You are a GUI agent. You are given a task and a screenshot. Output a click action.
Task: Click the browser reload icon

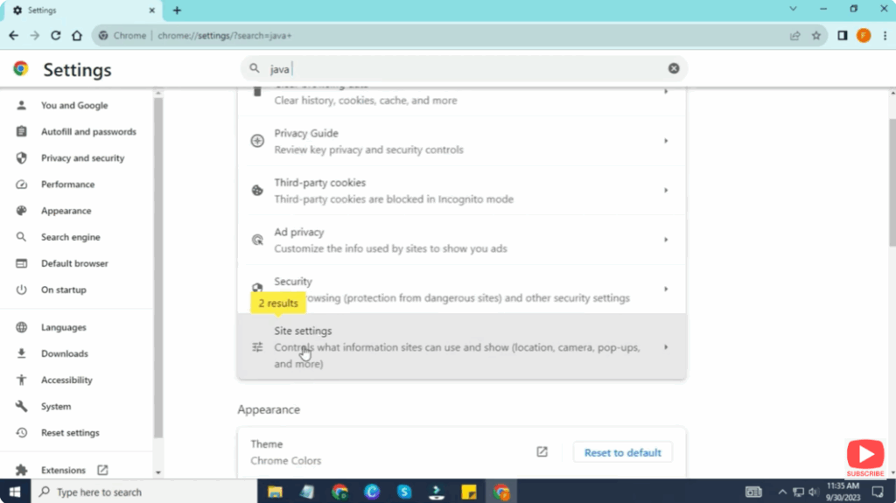pyautogui.click(x=56, y=36)
